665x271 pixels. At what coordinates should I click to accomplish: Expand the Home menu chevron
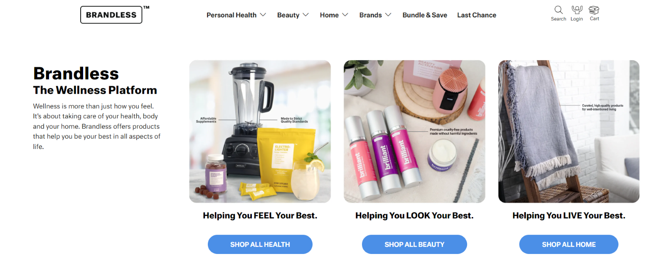click(345, 15)
